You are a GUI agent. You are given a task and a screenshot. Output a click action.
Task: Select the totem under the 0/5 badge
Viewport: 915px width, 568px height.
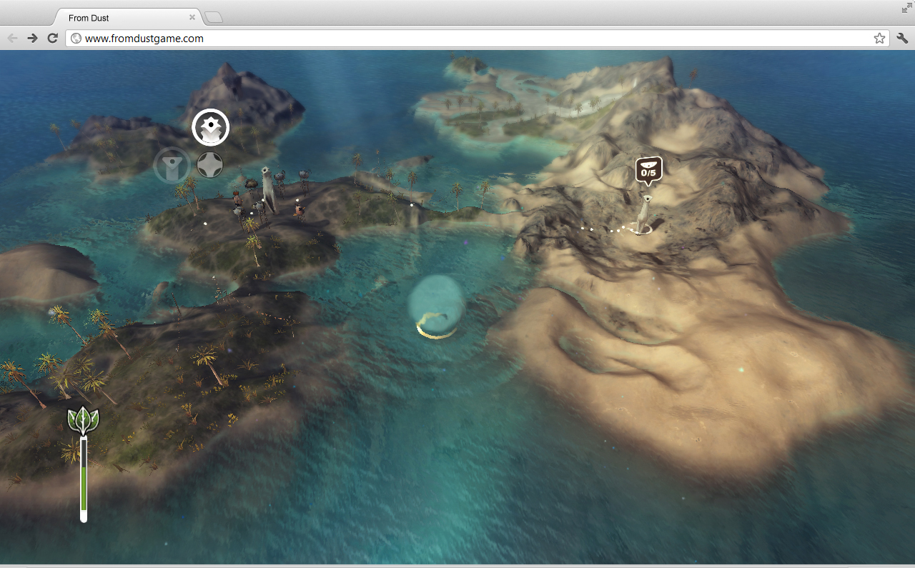tap(646, 214)
